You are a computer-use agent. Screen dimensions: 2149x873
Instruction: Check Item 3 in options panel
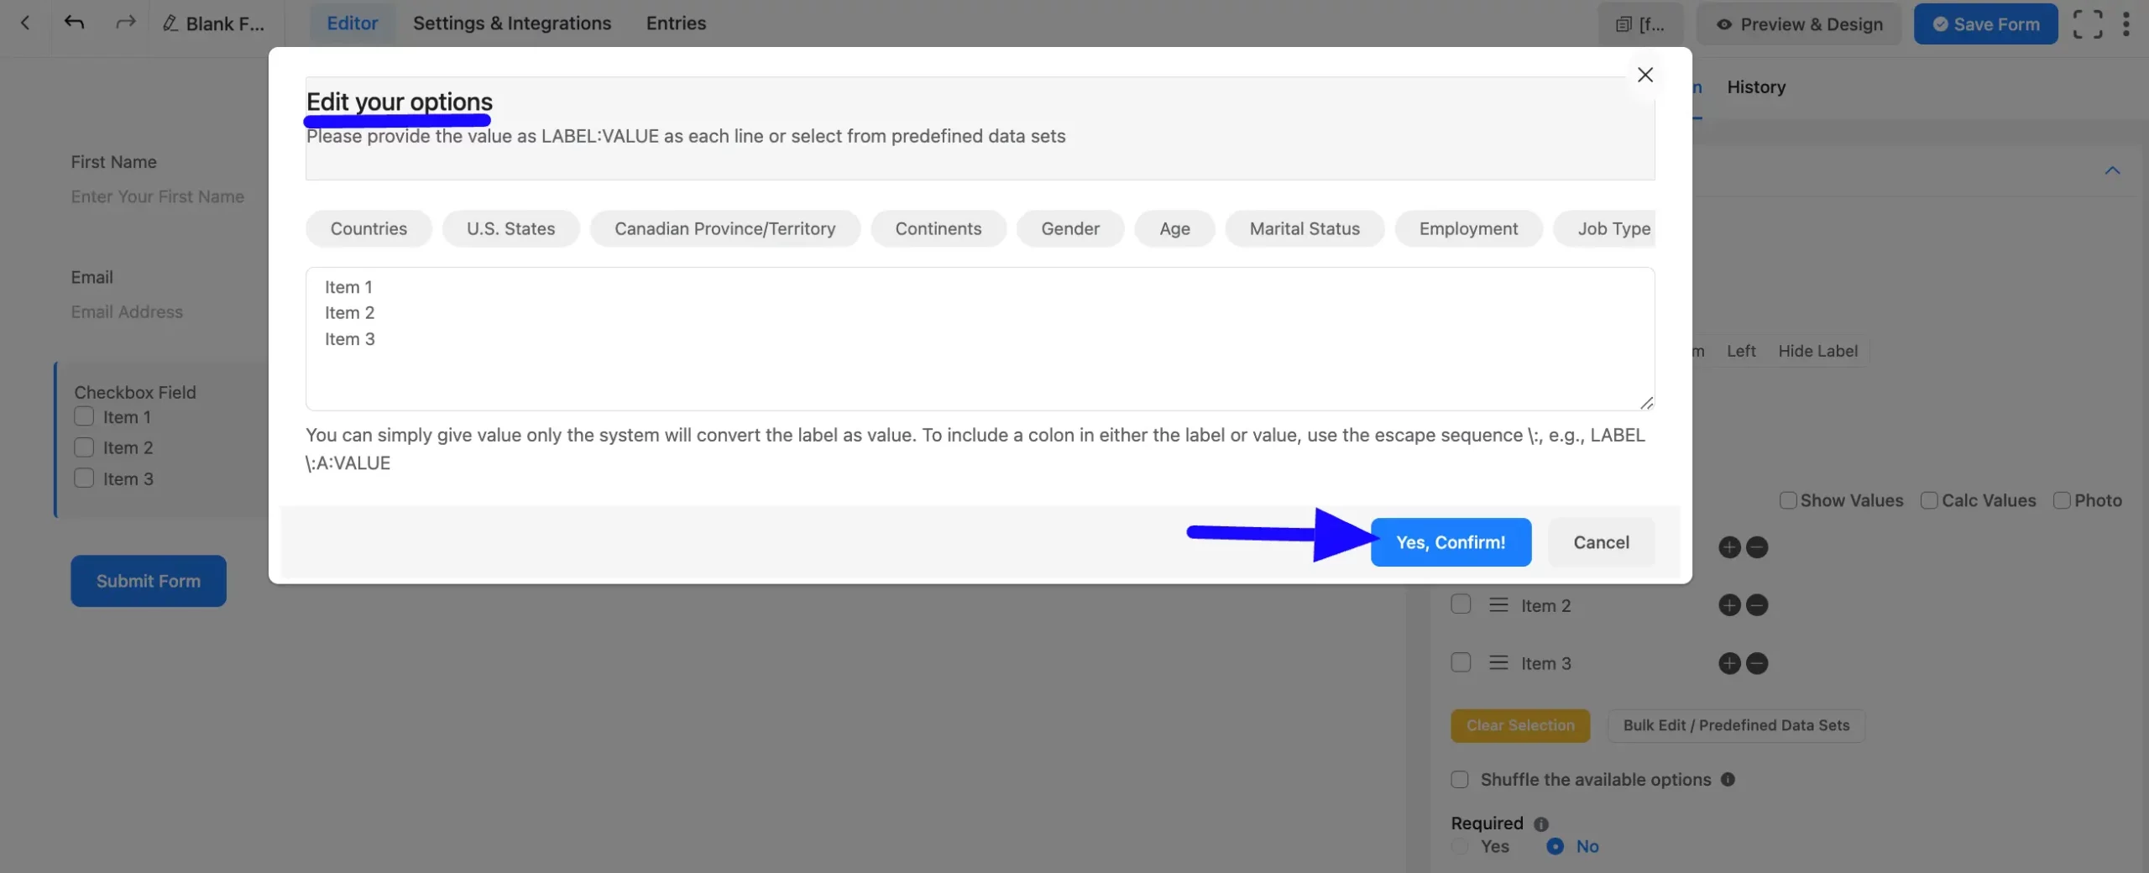pyautogui.click(x=1461, y=662)
